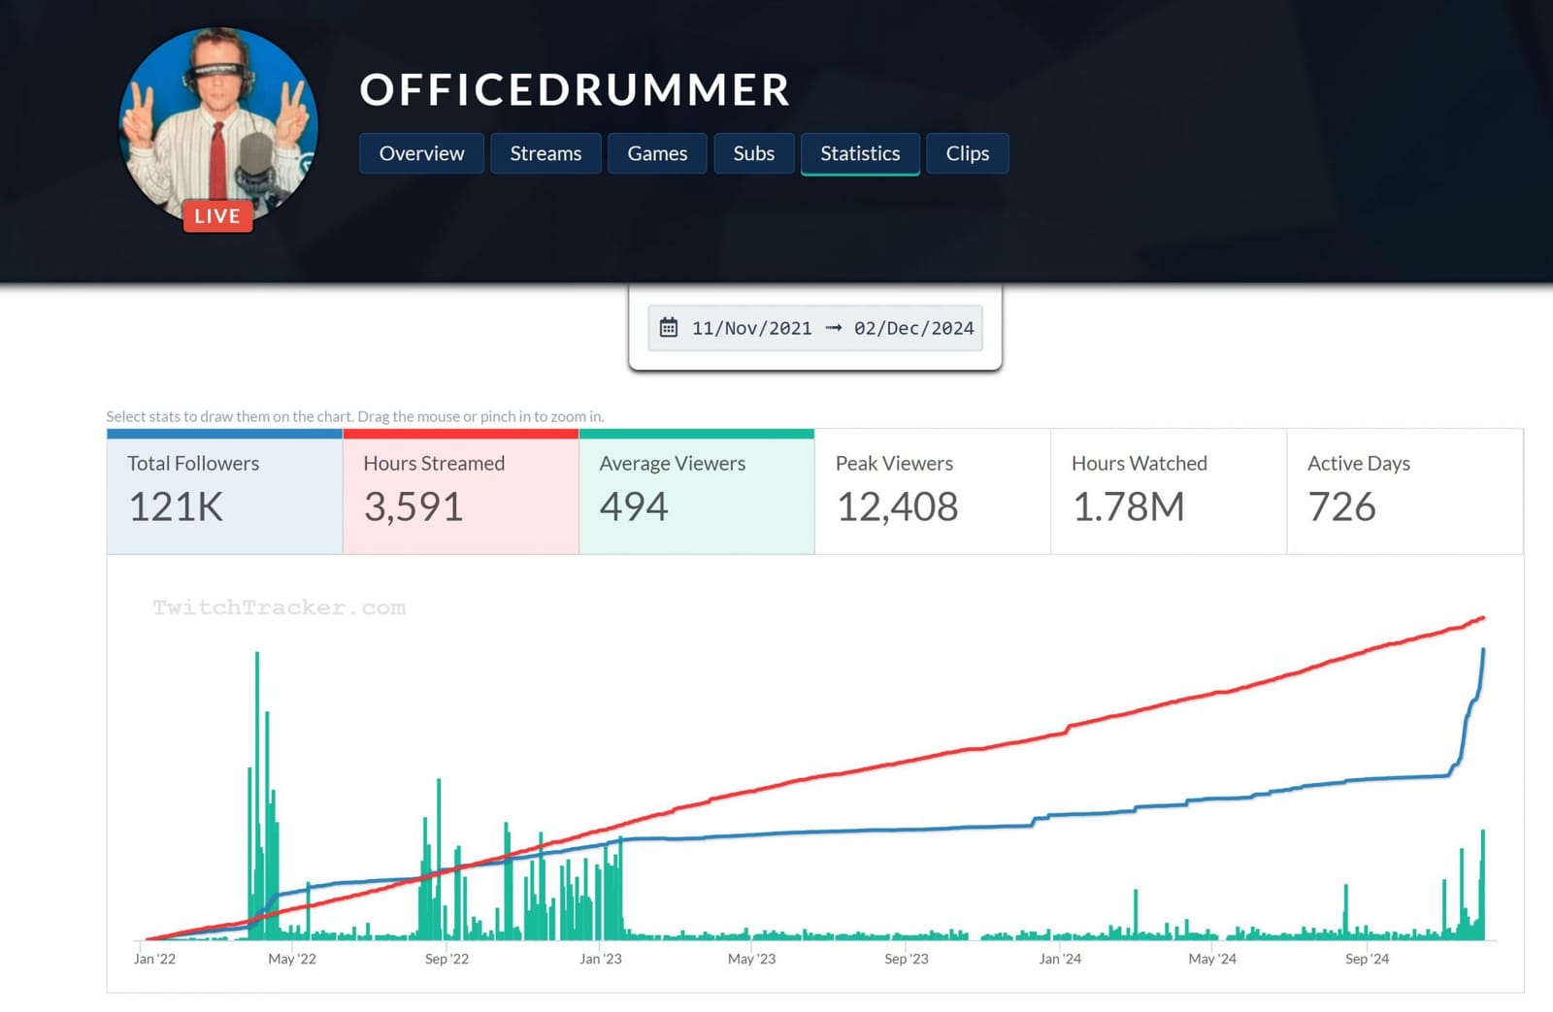The image size is (1553, 1012).
Task: Open the Streams tab
Action: click(x=545, y=153)
